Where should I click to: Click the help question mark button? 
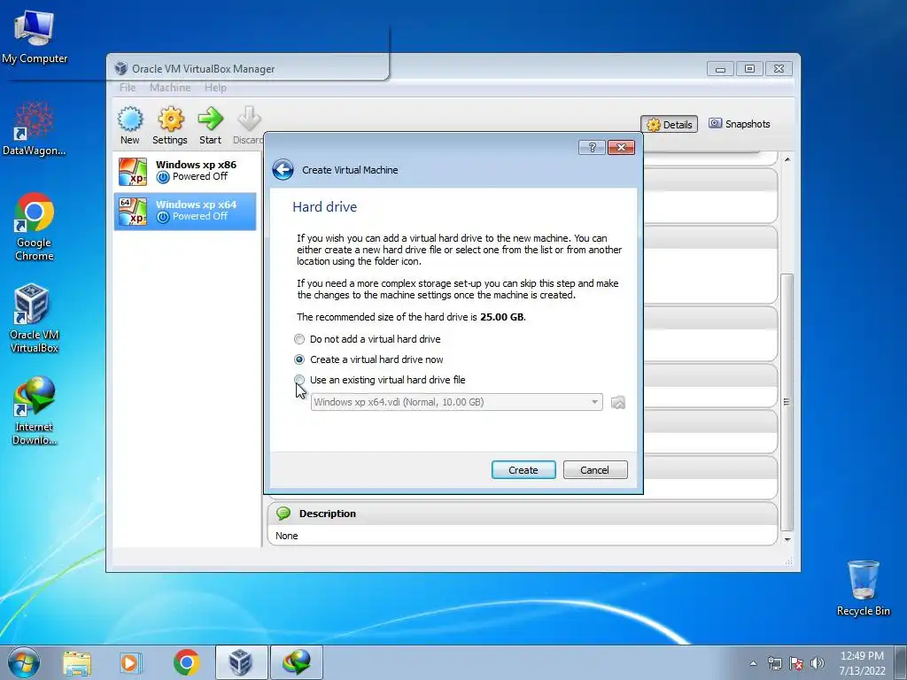pos(592,148)
